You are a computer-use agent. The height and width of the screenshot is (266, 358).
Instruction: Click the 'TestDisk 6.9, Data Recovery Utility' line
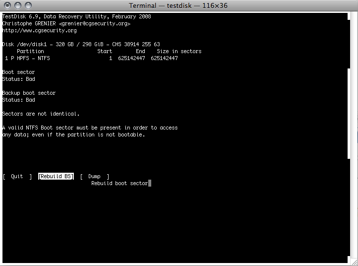coord(77,16)
